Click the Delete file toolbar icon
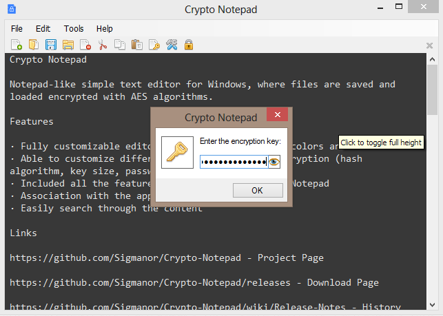The width and height of the screenshot is (443, 316). [x=85, y=45]
